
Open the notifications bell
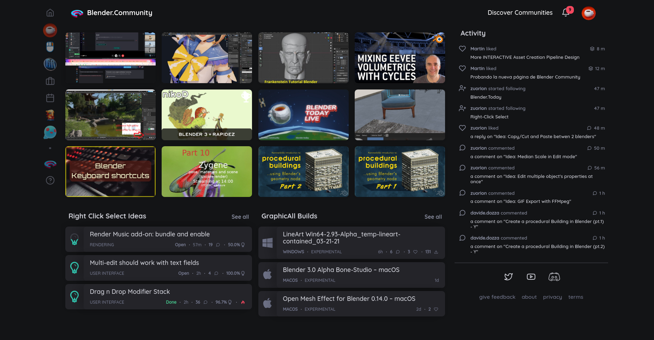coord(566,12)
